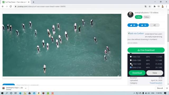Favorite the video with star 15

click(143, 25)
